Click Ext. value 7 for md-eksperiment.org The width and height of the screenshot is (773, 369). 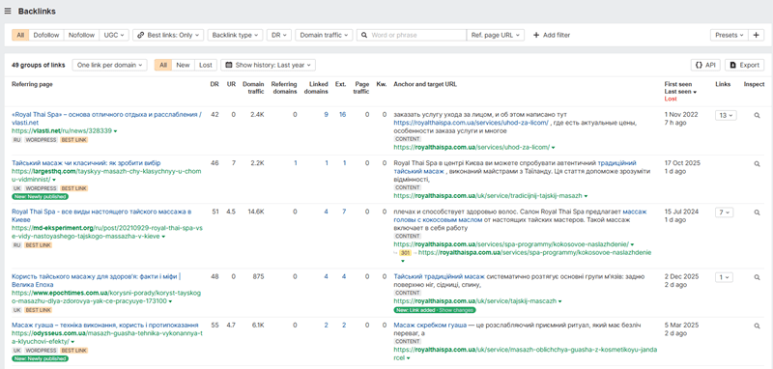pyautogui.click(x=344, y=212)
